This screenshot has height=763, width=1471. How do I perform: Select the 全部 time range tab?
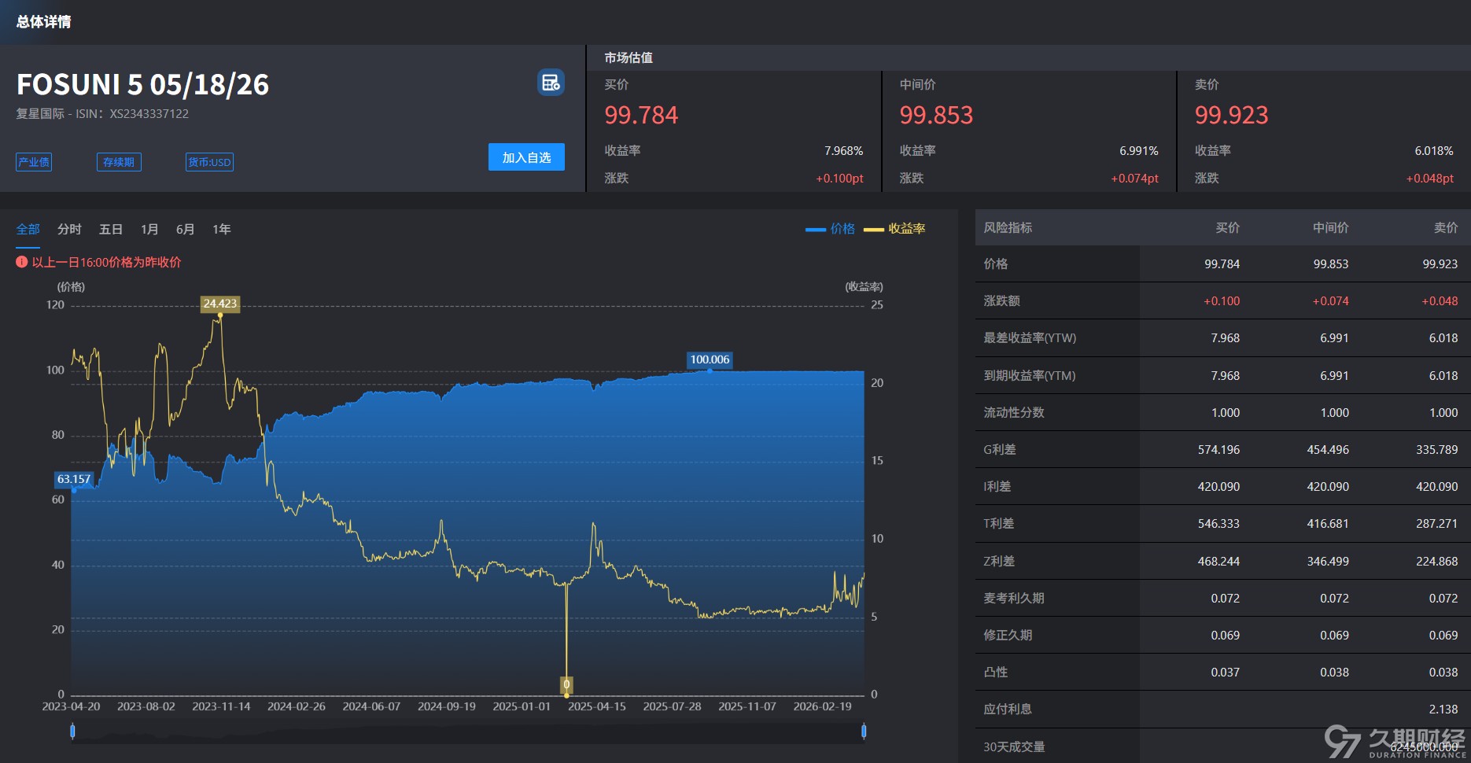coord(28,229)
